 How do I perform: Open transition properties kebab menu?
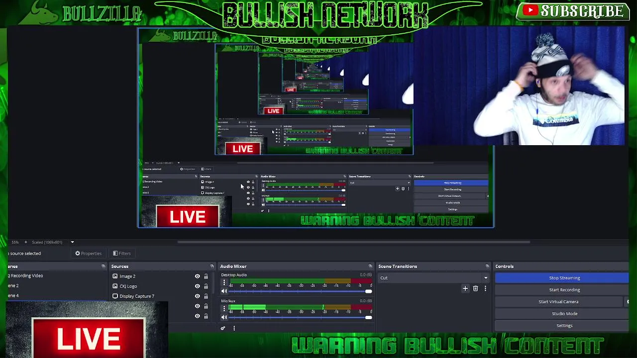click(485, 288)
